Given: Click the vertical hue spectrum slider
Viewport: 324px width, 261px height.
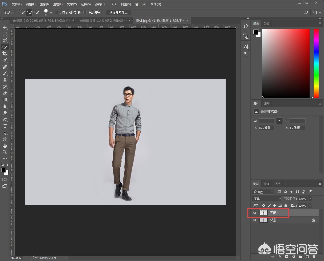Looking at the screenshot, I should click(x=316, y=63).
